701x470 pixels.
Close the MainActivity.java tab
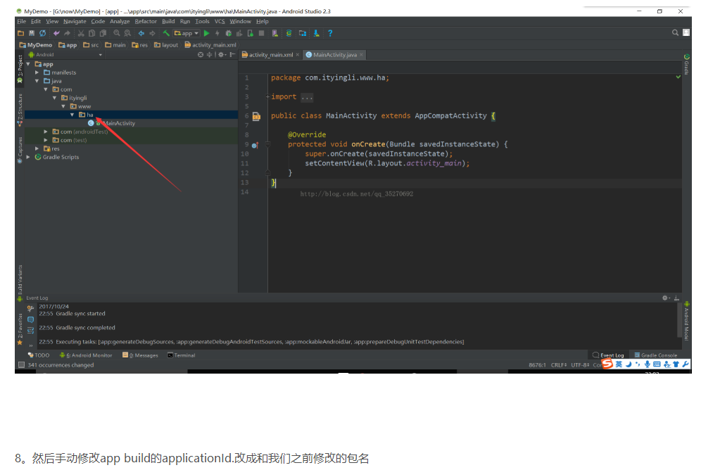coord(361,55)
